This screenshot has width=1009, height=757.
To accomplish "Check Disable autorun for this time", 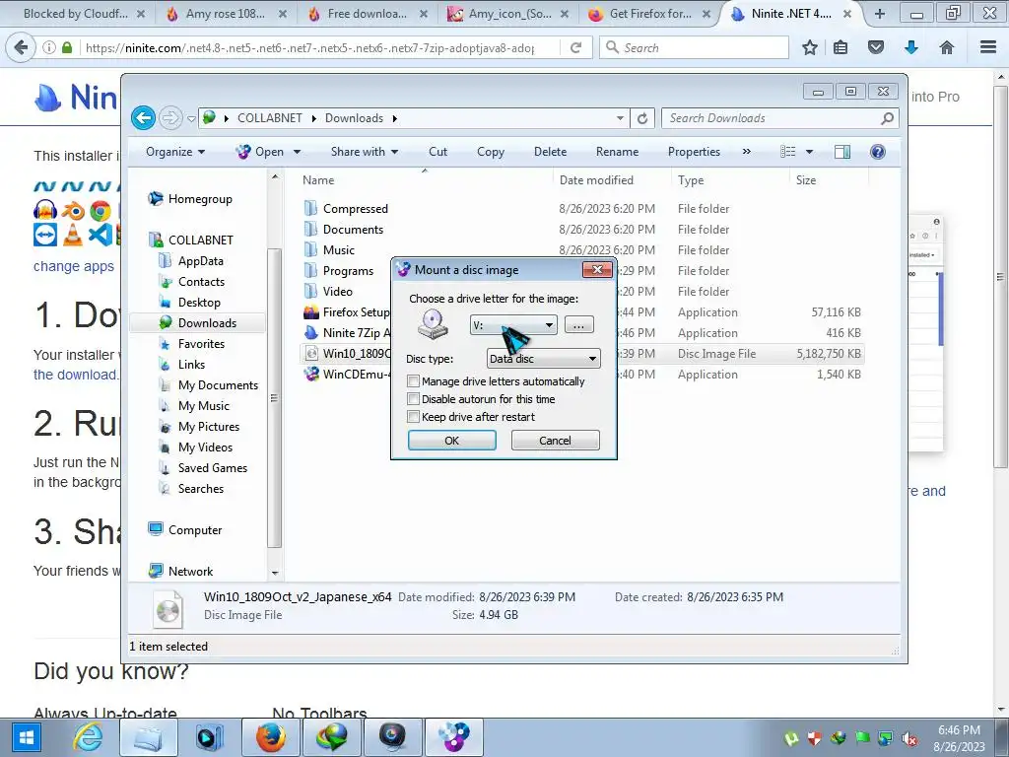I will [x=414, y=399].
